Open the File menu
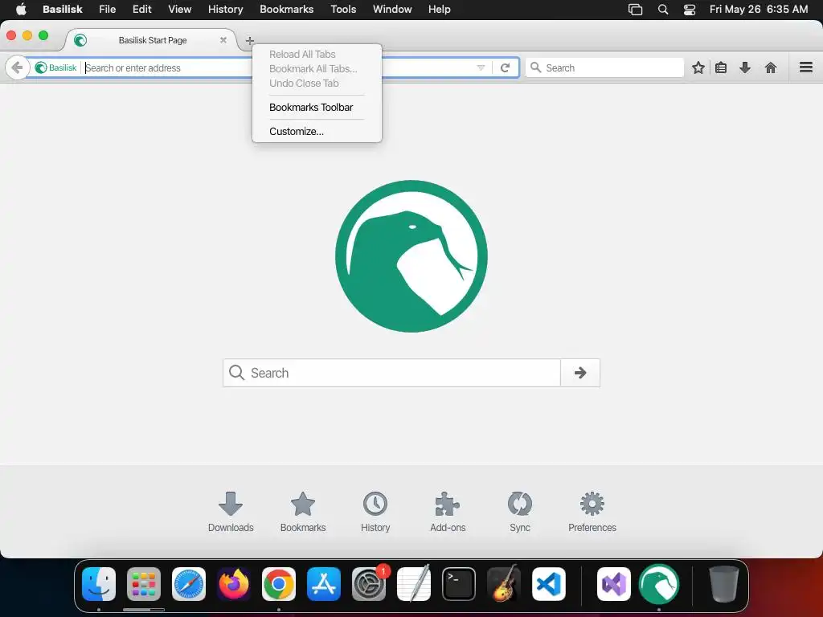Screen dimensions: 823x617 click(x=107, y=10)
